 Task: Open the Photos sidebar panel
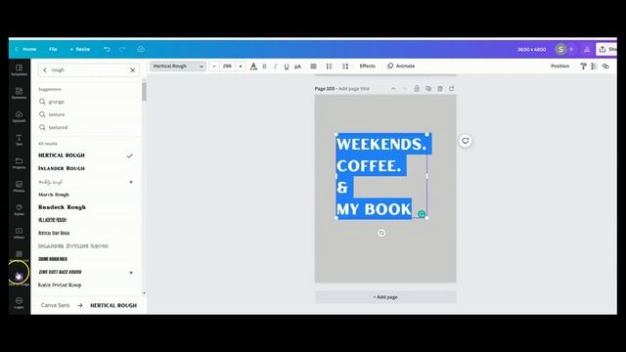19,187
